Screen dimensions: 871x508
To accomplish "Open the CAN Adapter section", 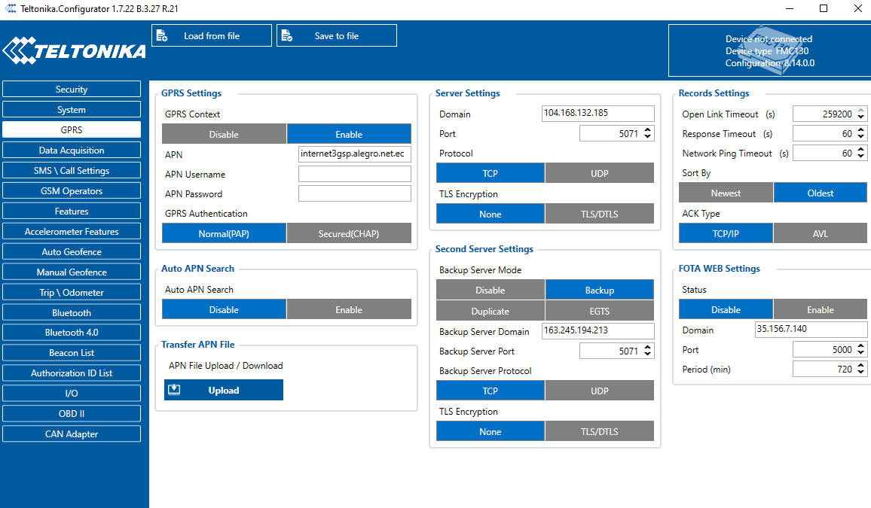I will [x=72, y=433].
